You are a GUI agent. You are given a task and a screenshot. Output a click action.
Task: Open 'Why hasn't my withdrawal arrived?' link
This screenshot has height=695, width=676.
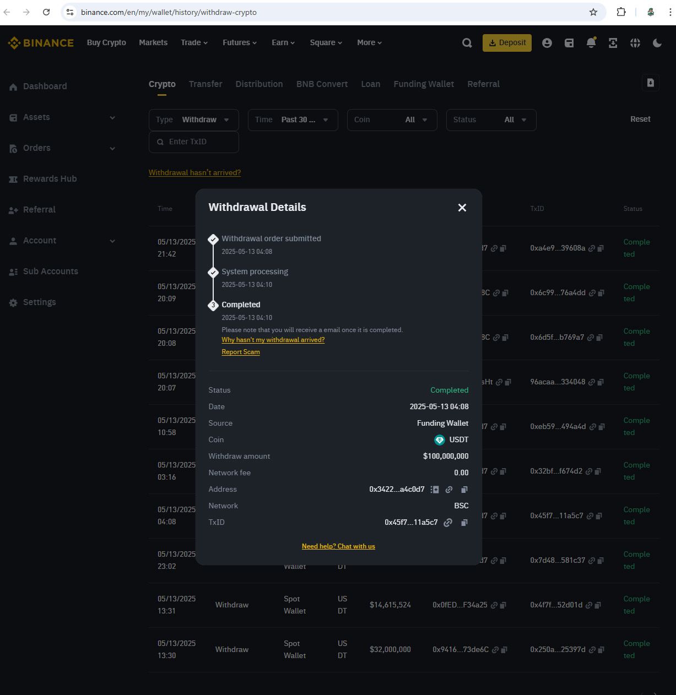273,340
